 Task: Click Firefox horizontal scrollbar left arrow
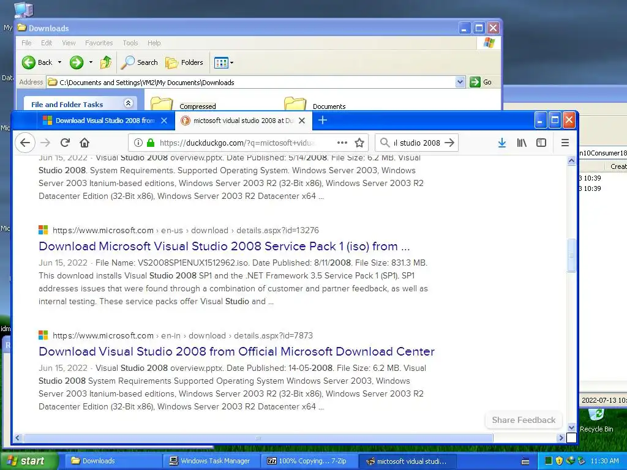click(x=18, y=438)
